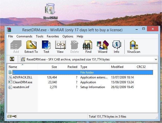Screen dimensions: 162x123
Task: Sort by the Modified column header
Action: pyautogui.click(x=122, y=67)
